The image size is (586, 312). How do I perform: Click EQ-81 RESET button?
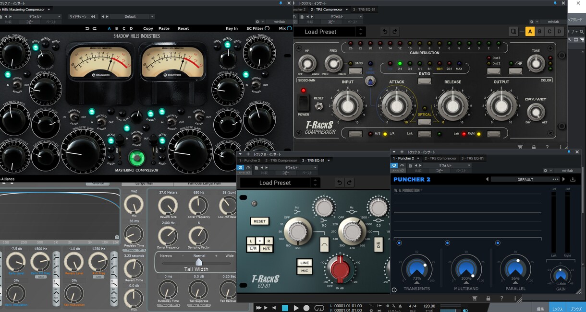pyautogui.click(x=259, y=221)
